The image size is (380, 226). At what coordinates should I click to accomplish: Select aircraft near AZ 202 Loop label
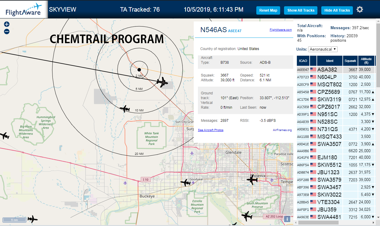point(247,216)
